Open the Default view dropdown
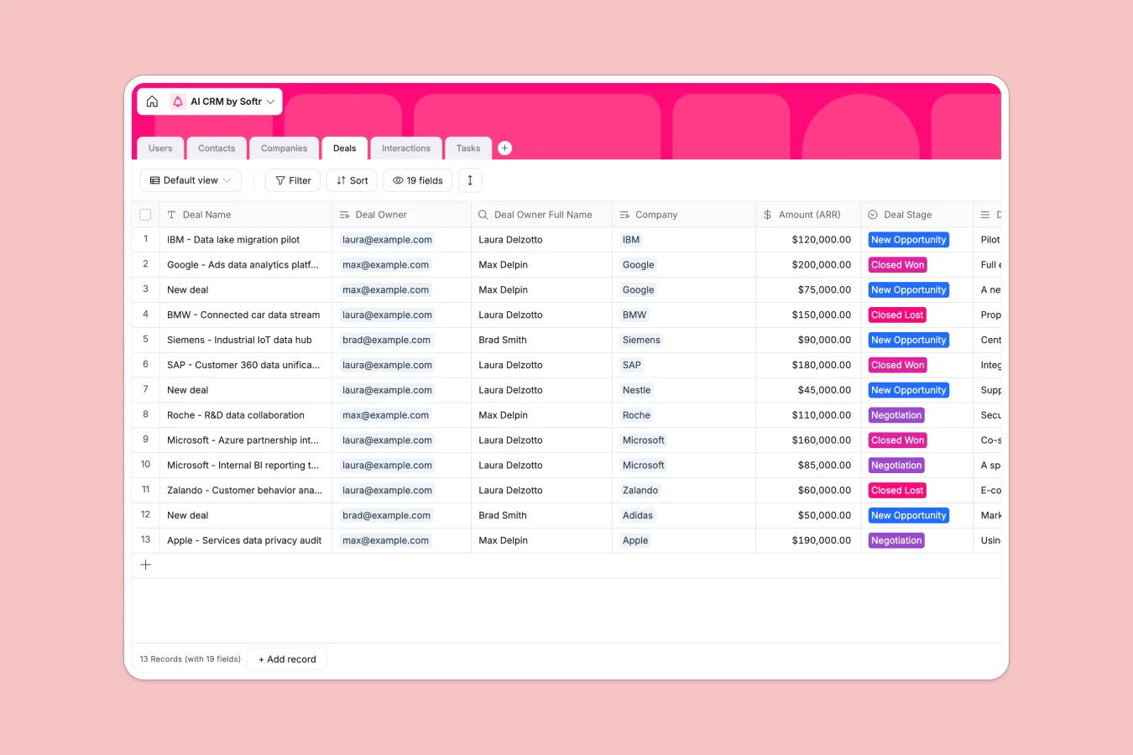 191,180
